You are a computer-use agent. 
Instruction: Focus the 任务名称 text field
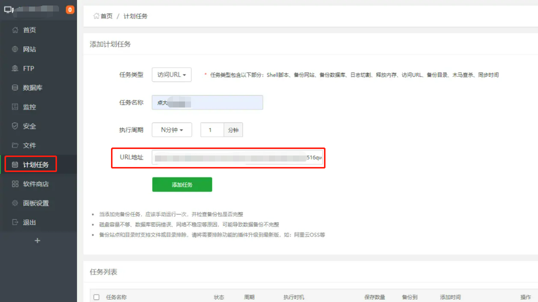(x=207, y=102)
